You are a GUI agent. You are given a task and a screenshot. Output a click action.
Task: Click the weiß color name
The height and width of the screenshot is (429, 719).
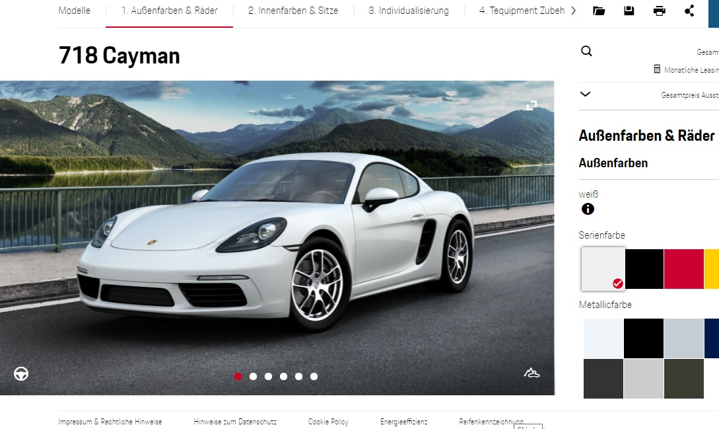pos(588,194)
